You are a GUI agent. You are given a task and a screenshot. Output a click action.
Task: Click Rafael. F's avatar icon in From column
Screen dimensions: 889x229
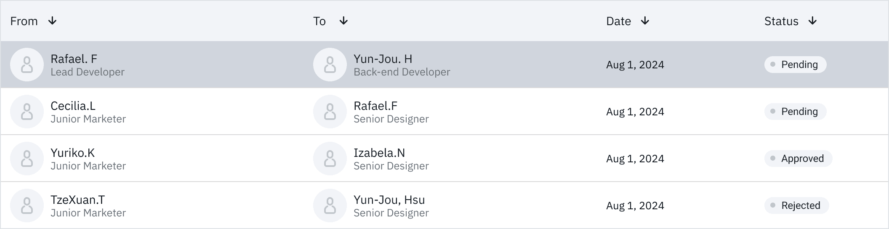[x=27, y=65]
